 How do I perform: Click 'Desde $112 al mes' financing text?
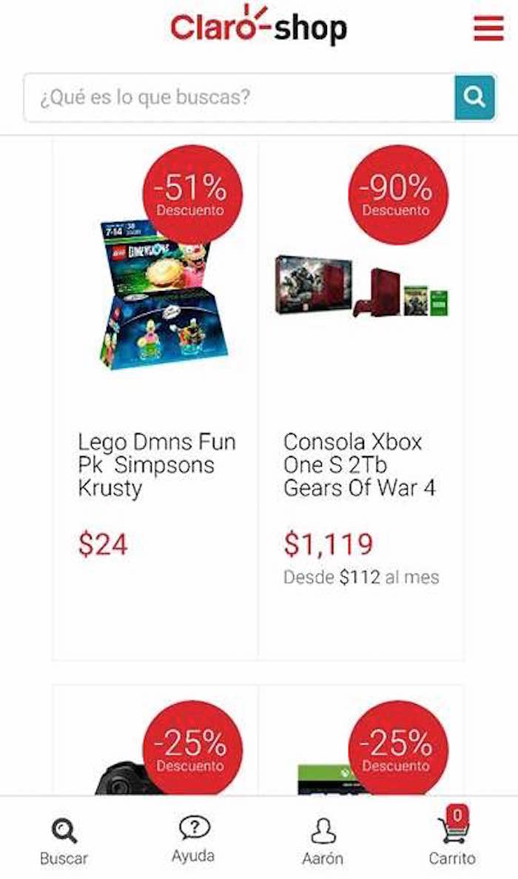point(361,578)
